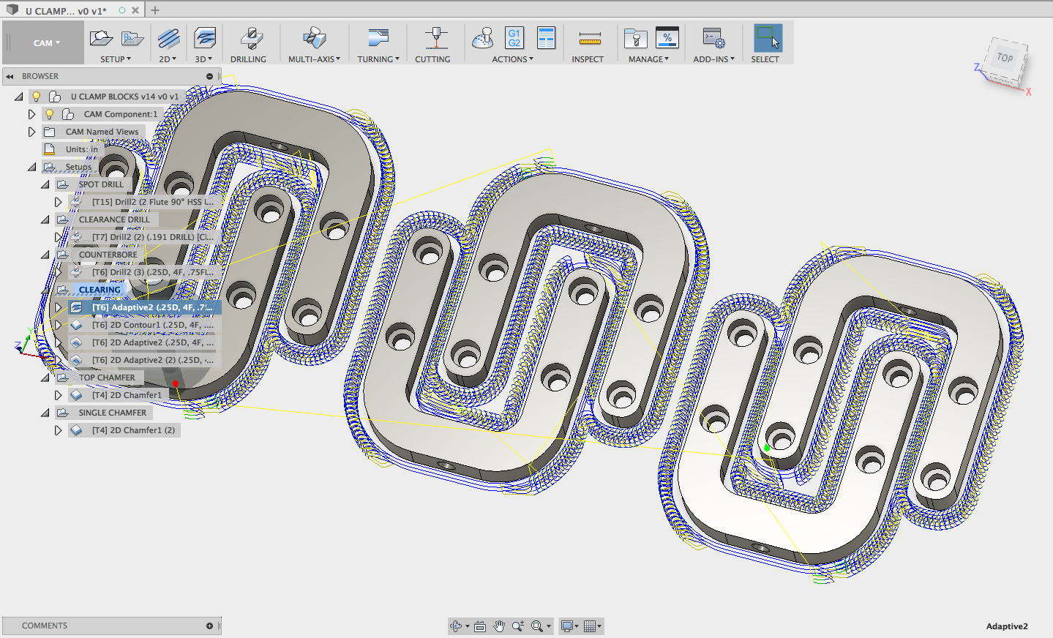
Task: Click the Look At icon in navigation bar
Action: (480, 626)
